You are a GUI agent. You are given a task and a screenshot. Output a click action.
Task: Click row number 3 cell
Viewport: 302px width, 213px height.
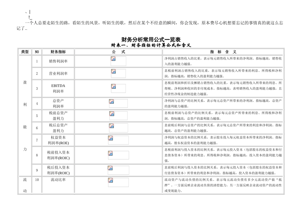[37, 88]
